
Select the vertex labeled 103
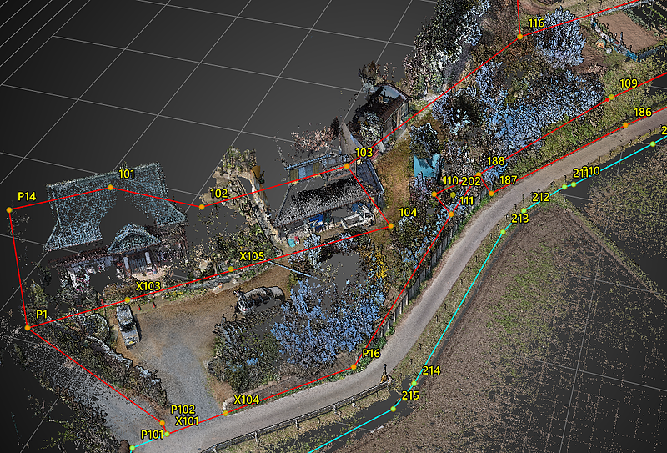tap(347, 167)
